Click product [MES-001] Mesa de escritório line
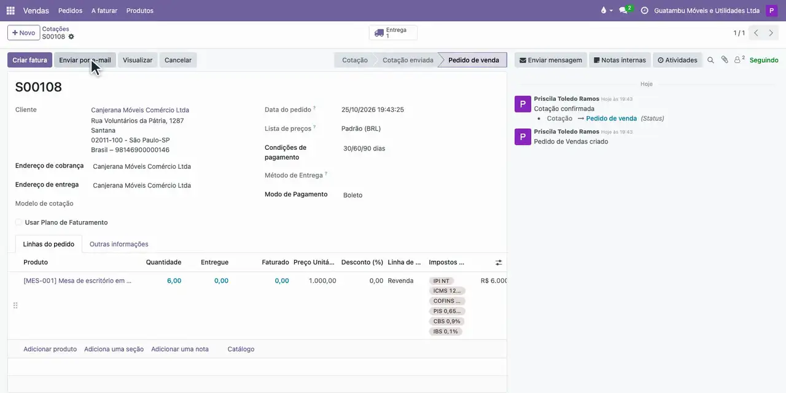 pyautogui.click(x=77, y=281)
